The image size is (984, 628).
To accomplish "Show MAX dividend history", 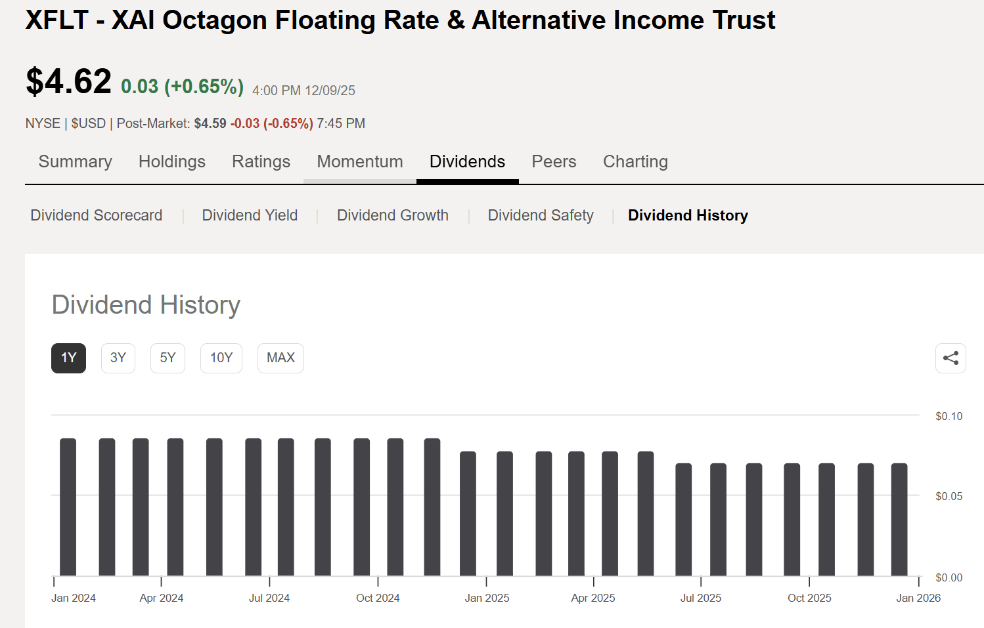I will (280, 358).
